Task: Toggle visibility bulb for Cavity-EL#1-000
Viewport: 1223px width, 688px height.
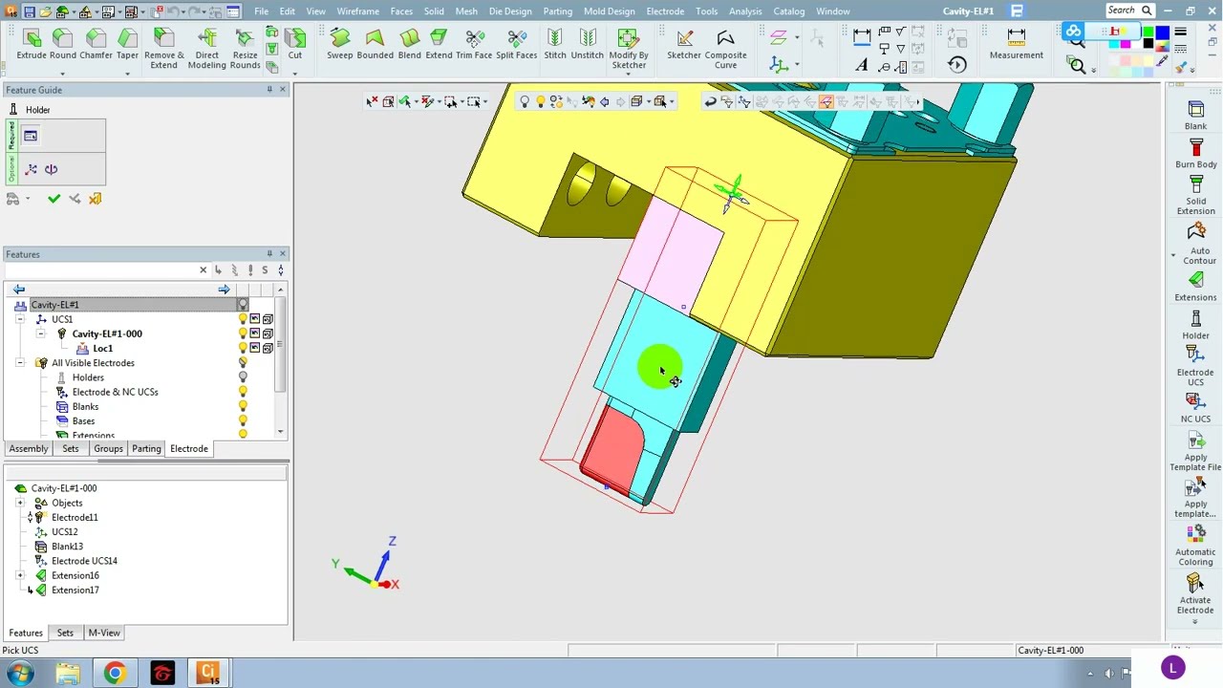Action: 243,333
